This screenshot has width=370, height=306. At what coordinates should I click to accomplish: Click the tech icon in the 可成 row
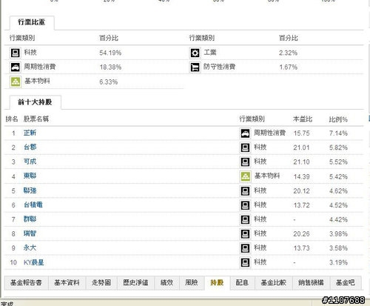pos(245,162)
